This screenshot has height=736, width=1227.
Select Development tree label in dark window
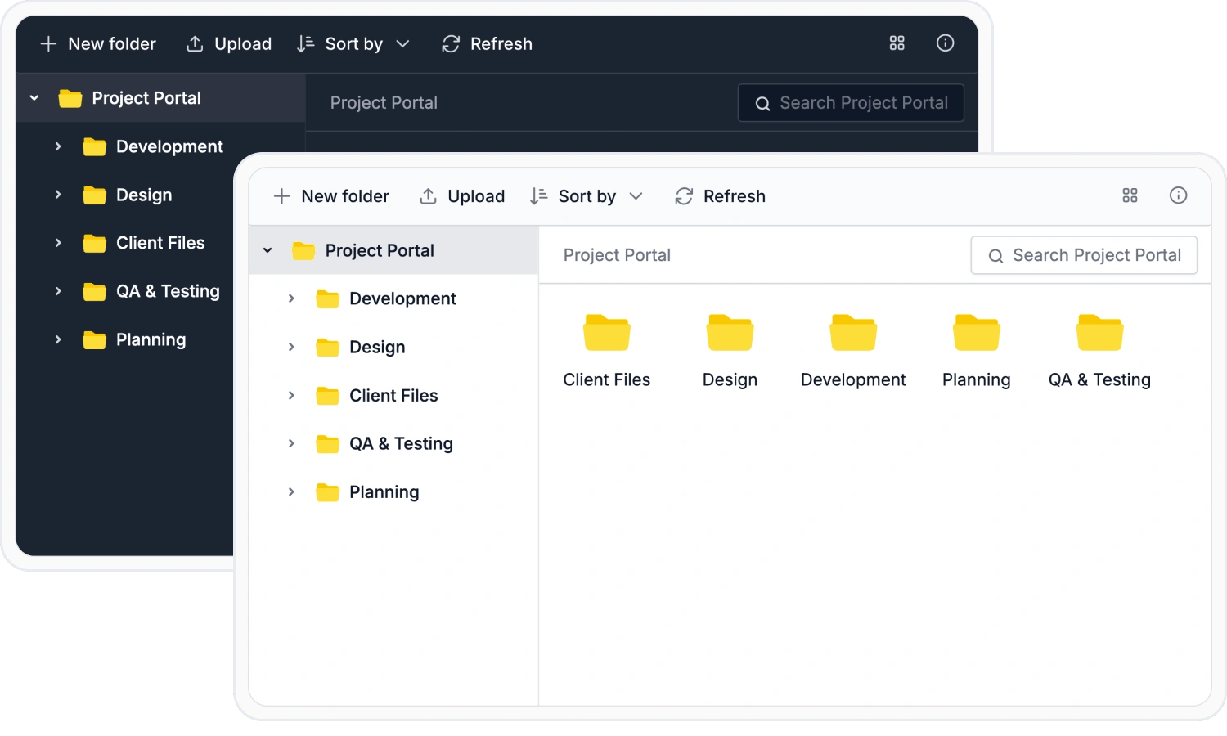pyautogui.click(x=169, y=146)
